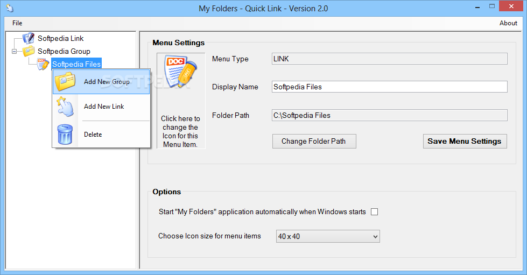Click 'Click here to change the Icon' text

(180, 131)
